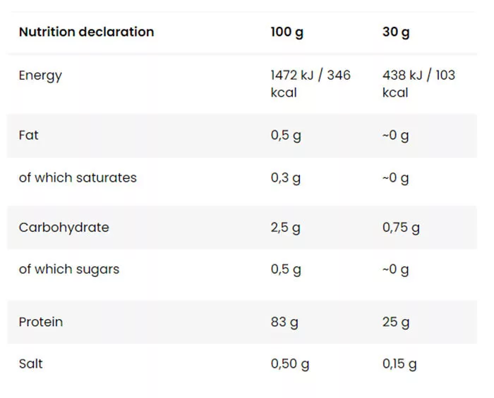The height and width of the screenshot is (398, 494).
Task: Select the 100 g column header
Action: click(x=287, y=32)
